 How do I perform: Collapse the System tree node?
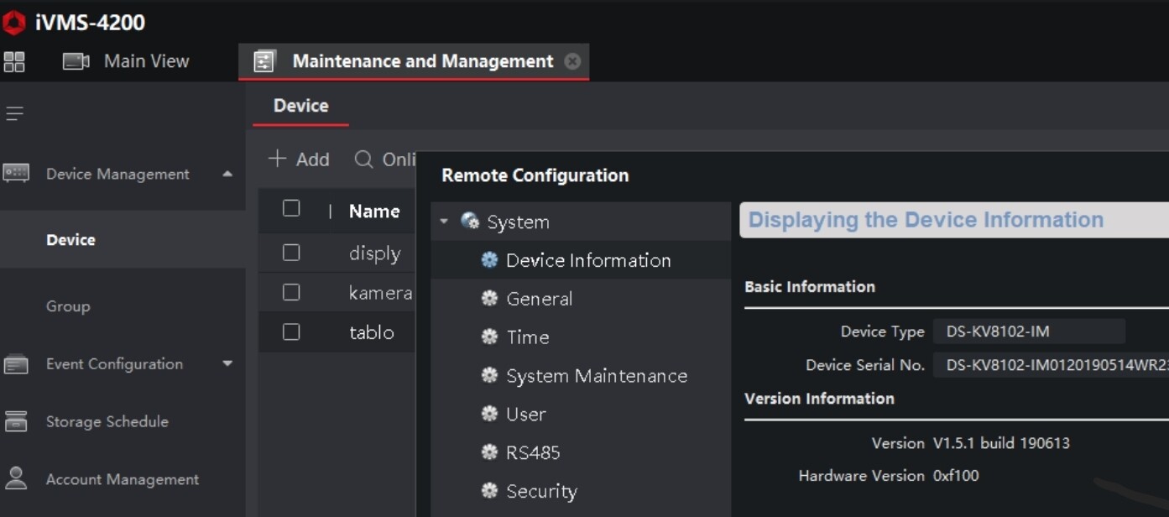click(x=444, y=222)
